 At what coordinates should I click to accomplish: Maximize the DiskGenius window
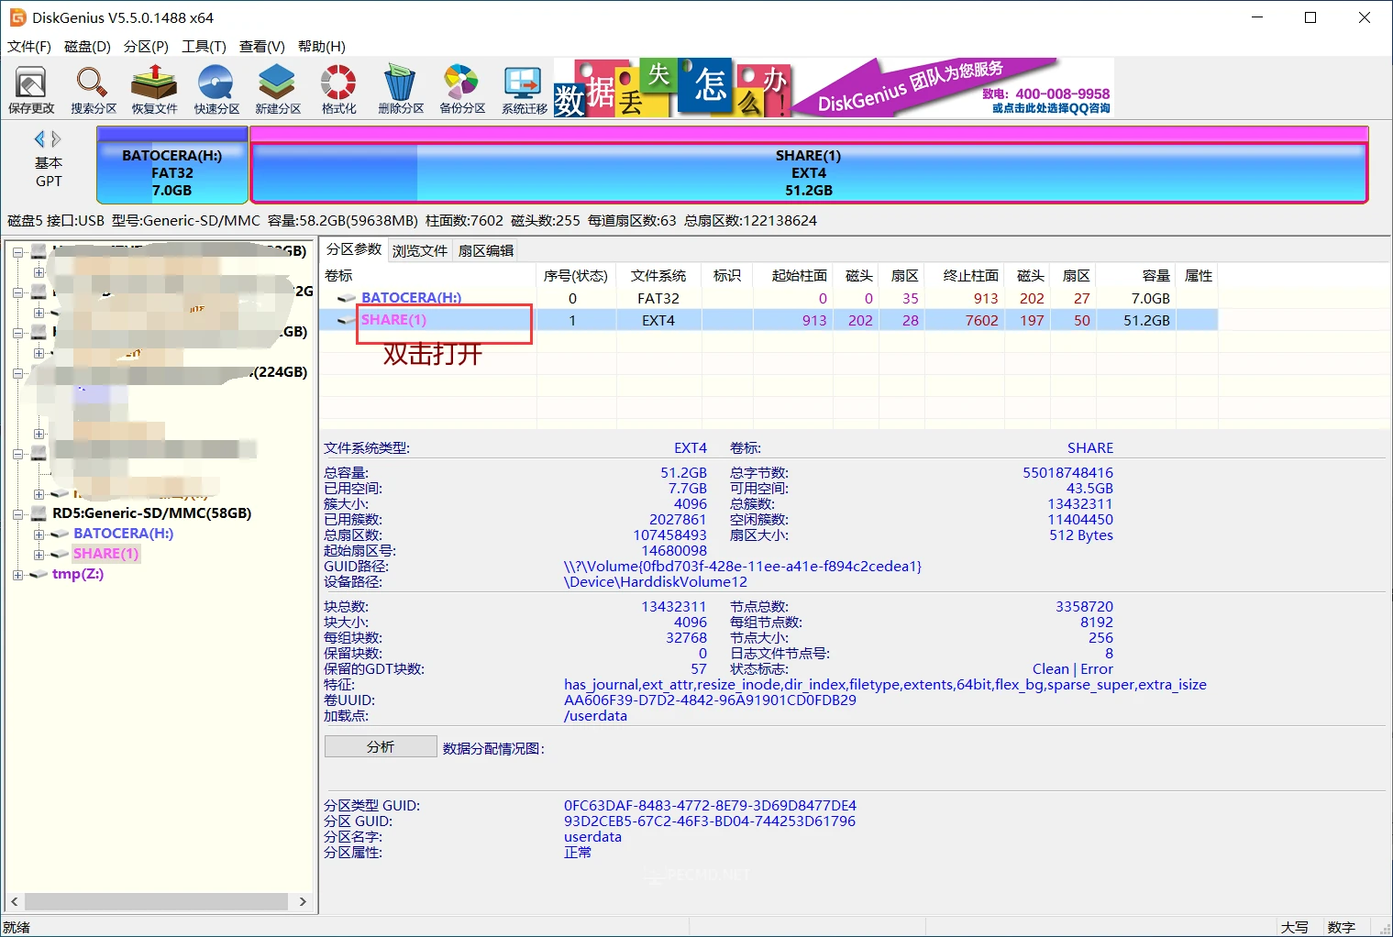coord(1310,17)
